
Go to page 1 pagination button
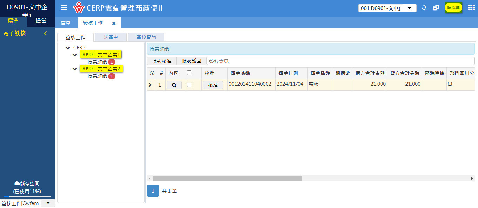[x=153, y=191]
